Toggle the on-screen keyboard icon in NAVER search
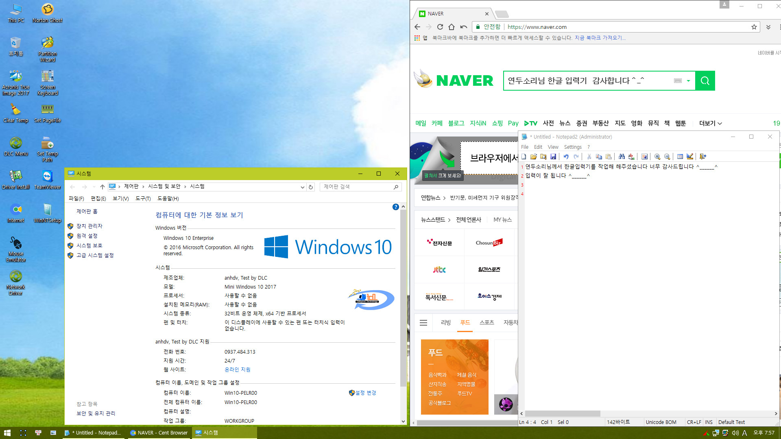 678,81
